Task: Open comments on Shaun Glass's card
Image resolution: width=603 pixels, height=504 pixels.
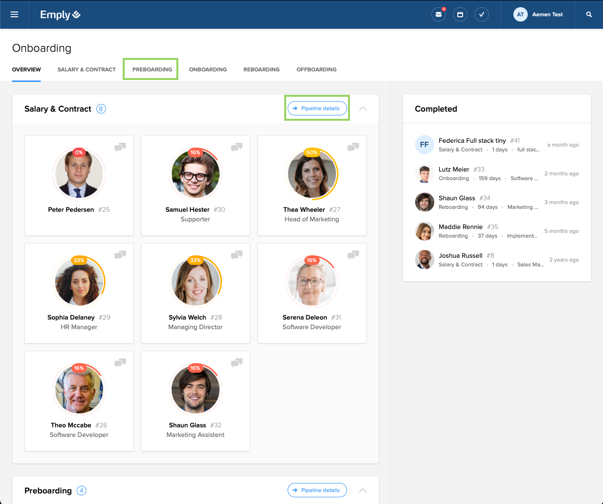Action: 237,363
